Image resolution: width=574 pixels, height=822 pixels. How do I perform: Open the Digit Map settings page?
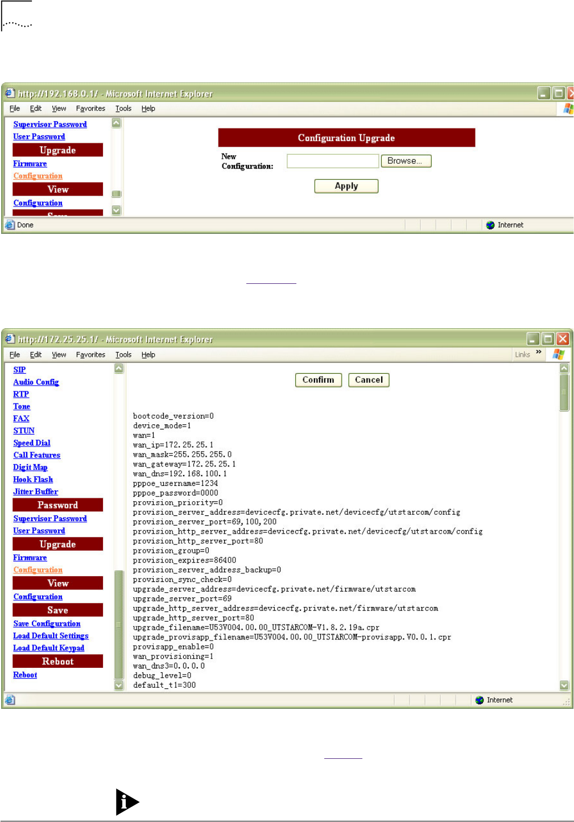pos(30,467)
